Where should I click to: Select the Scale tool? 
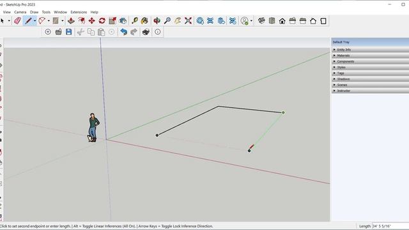click(x=112, y=20)
